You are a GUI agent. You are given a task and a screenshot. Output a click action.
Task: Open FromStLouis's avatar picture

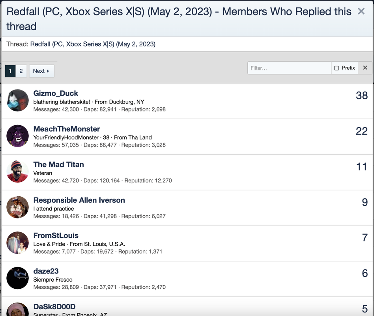18,243
